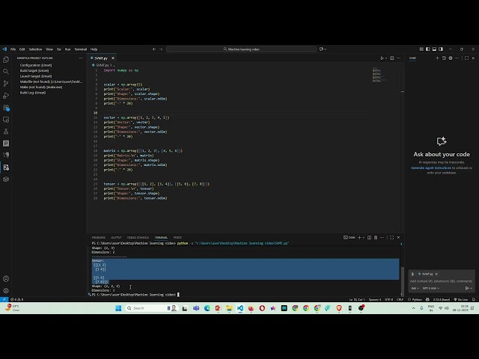
Task: Open the Testing flask view
Action: tap(6, 132)
